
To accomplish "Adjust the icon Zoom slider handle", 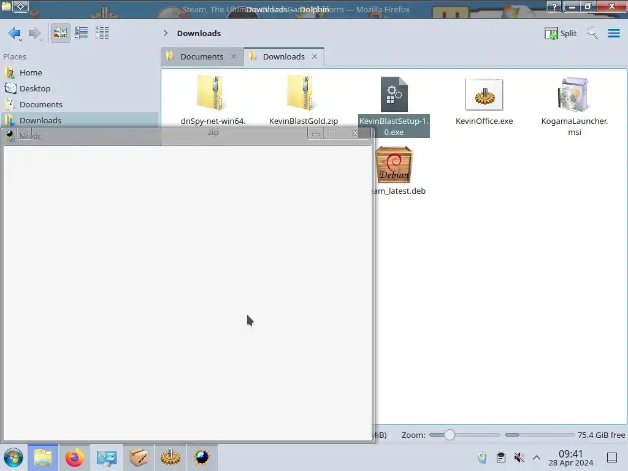I will point(449,435).
